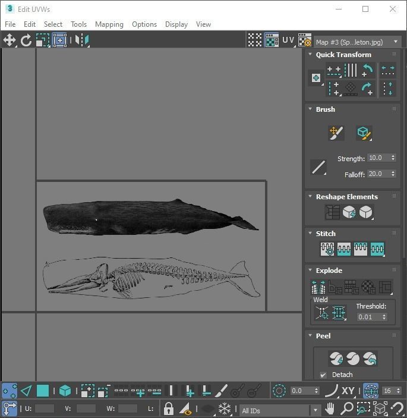Image resolution: width=407 pixels, height=418 pixels.
Task: Click Stitch to Target icon
Action: 327,249
